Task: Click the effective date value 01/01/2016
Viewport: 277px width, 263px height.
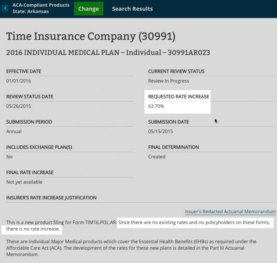Action: tap(19, 81)
